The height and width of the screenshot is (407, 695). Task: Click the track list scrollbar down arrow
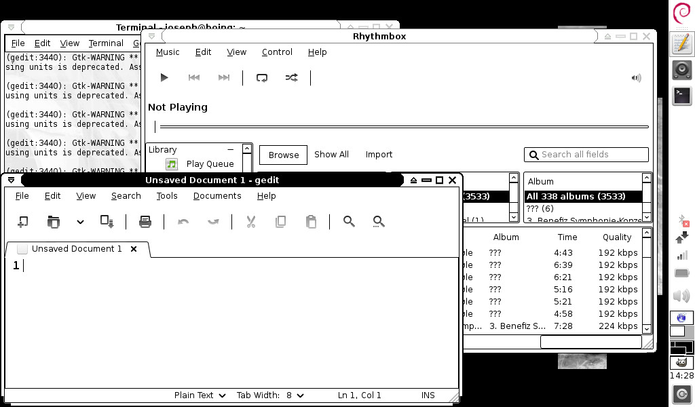click(x=647, y=329)
